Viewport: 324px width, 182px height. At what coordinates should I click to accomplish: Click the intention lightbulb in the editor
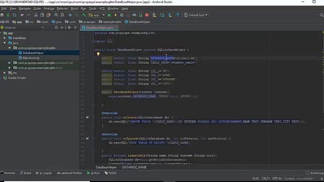point(98,54)
